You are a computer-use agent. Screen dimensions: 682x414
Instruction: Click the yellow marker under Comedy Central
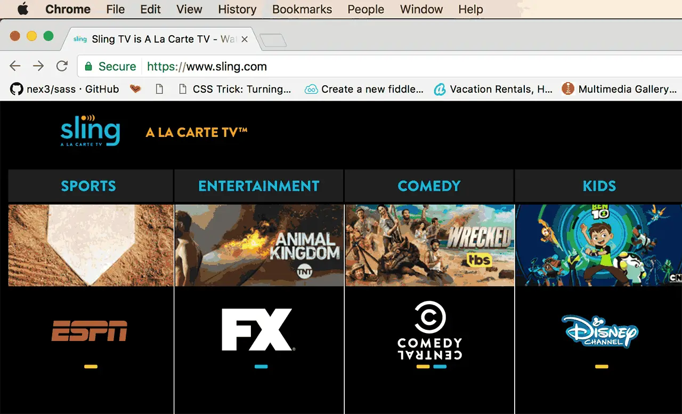point(423,367)
